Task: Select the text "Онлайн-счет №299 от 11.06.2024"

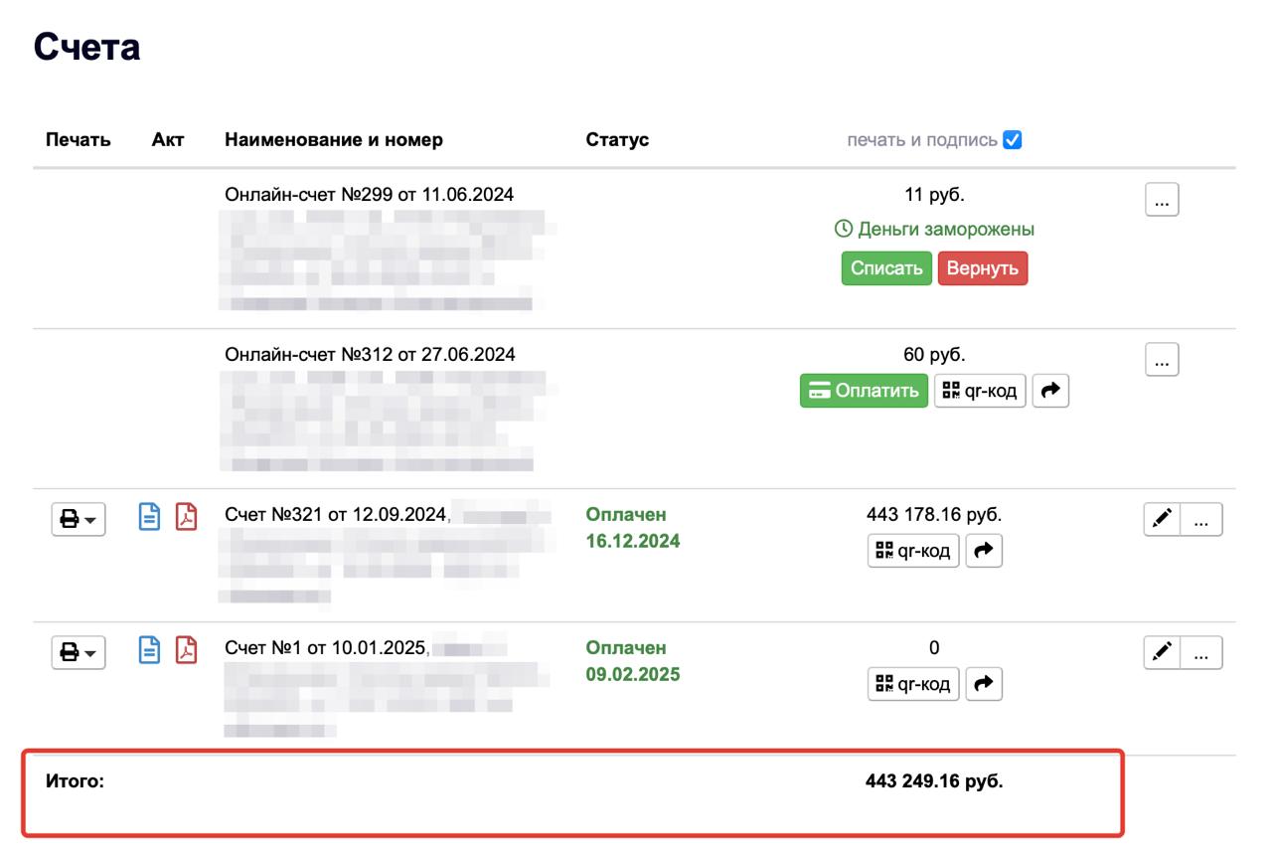Action: point(370,195)
